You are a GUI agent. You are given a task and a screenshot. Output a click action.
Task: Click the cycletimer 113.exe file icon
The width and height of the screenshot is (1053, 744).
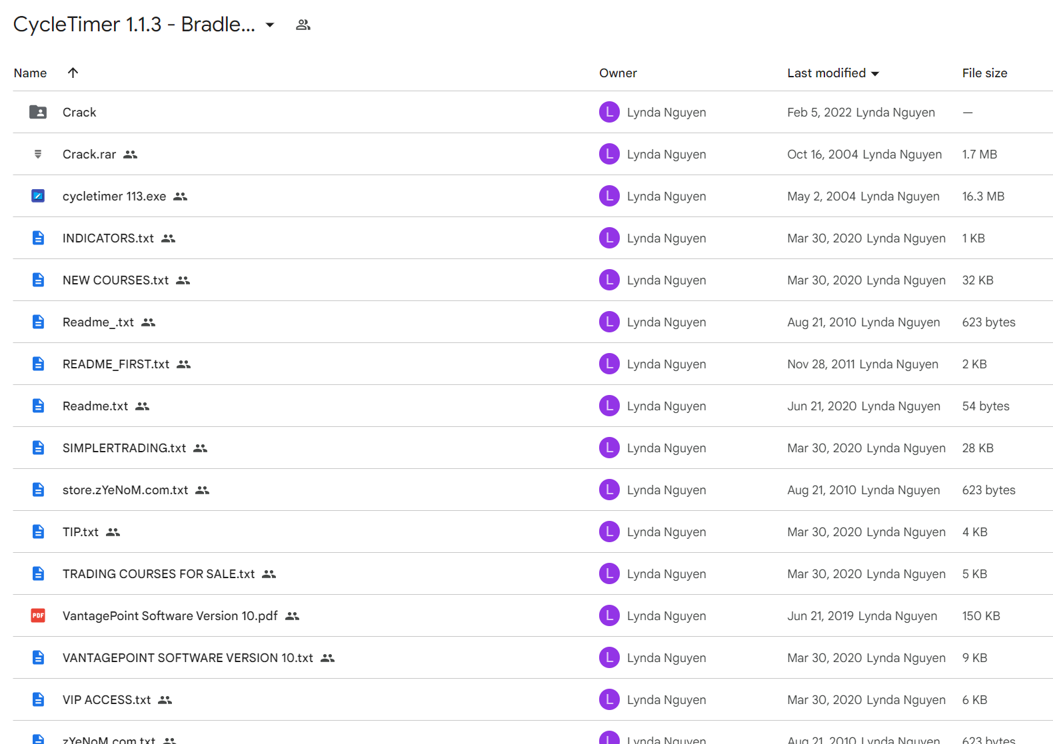[38, 196]
